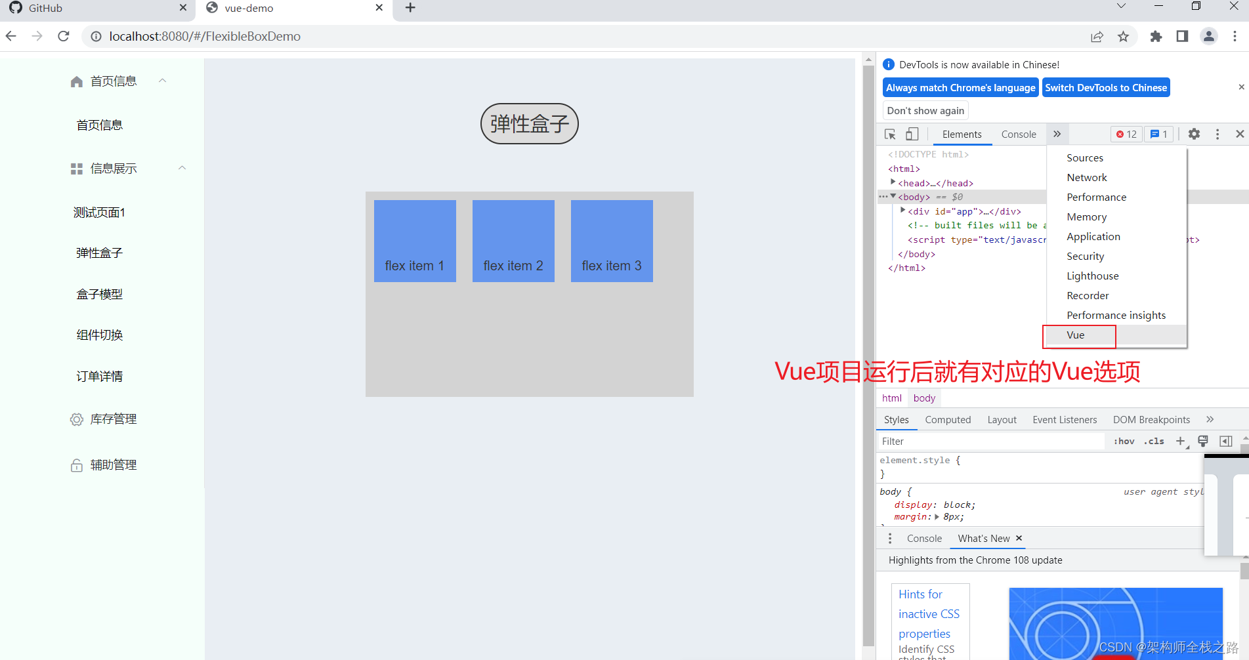The width and height of the screenshot is (1249, 660).
Task: Collapse the 信息展示 sidebar section
Action: (x=182, y=168)
